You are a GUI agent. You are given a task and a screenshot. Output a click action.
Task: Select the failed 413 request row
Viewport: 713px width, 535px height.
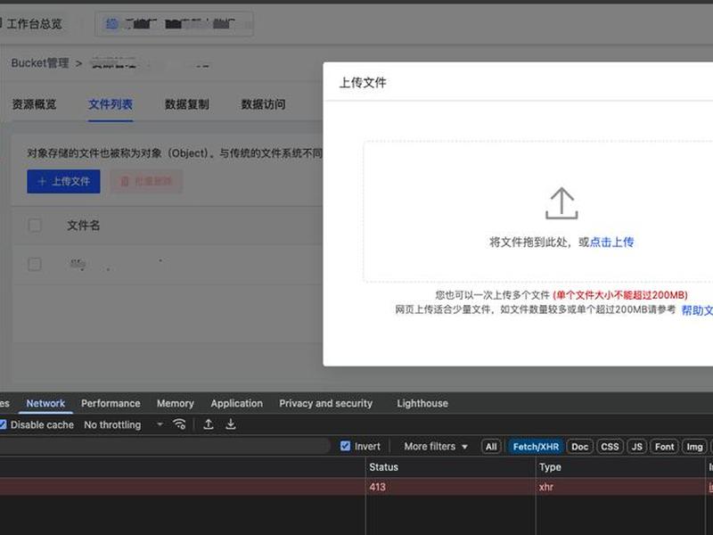(x=356, y=487)
